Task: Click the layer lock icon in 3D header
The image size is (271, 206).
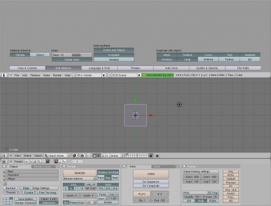Action: pos(151,156)
